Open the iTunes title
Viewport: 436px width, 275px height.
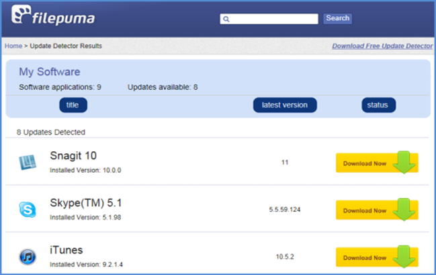tap(67, 250)
